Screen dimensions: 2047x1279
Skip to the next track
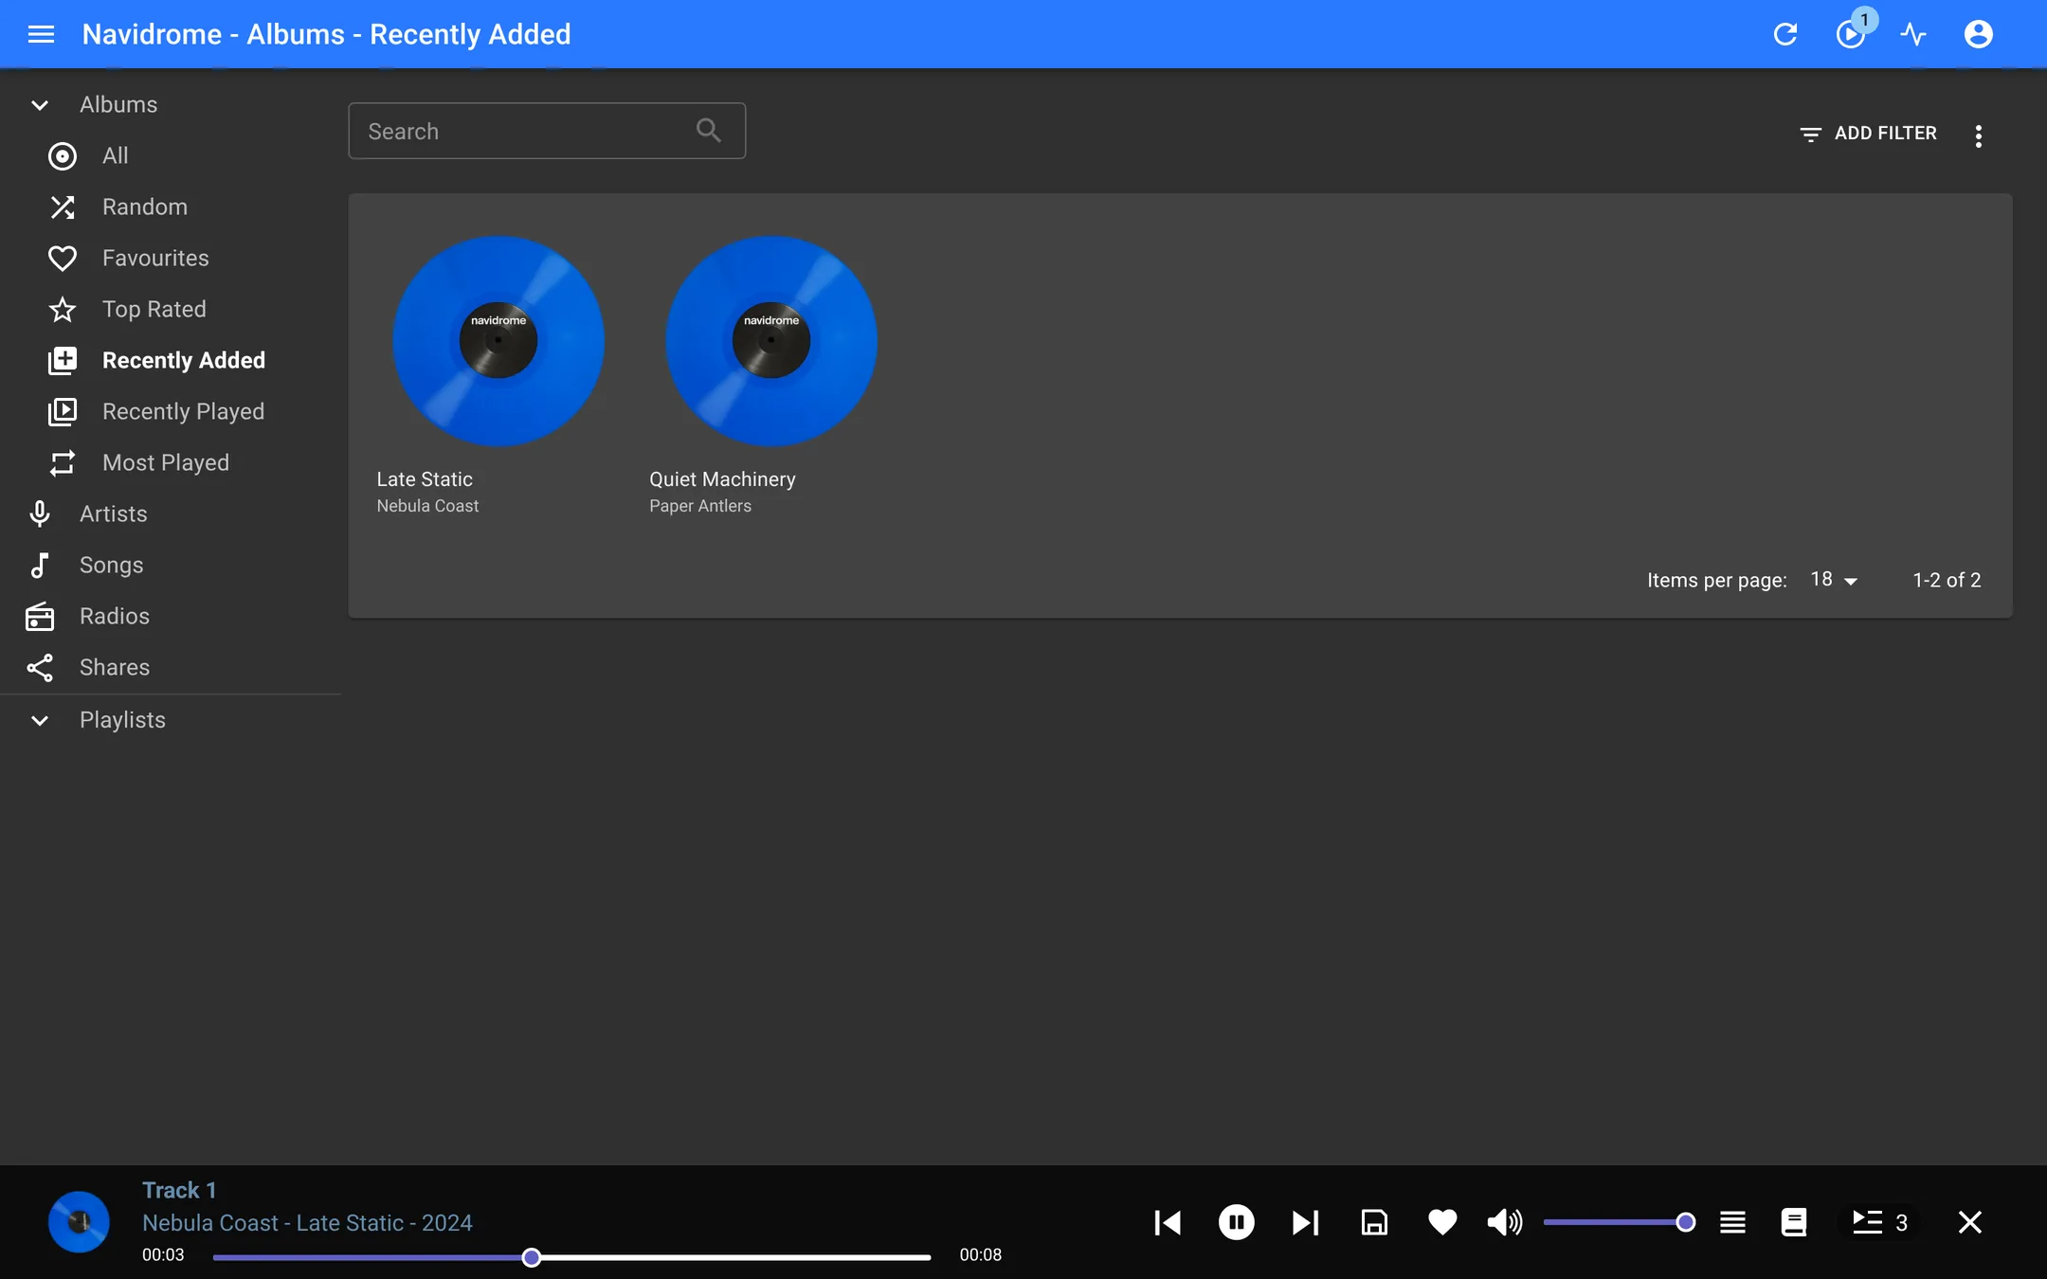[1305, 1222]
